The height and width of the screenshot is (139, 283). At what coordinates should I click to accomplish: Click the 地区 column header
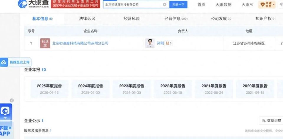tap(249, 31)
